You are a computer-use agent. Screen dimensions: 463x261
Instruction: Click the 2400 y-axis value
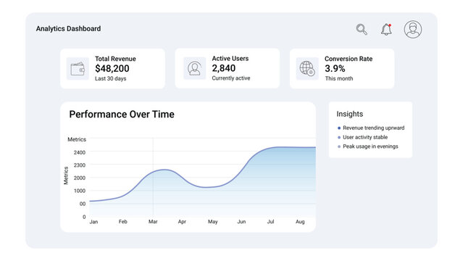[80, 152]
